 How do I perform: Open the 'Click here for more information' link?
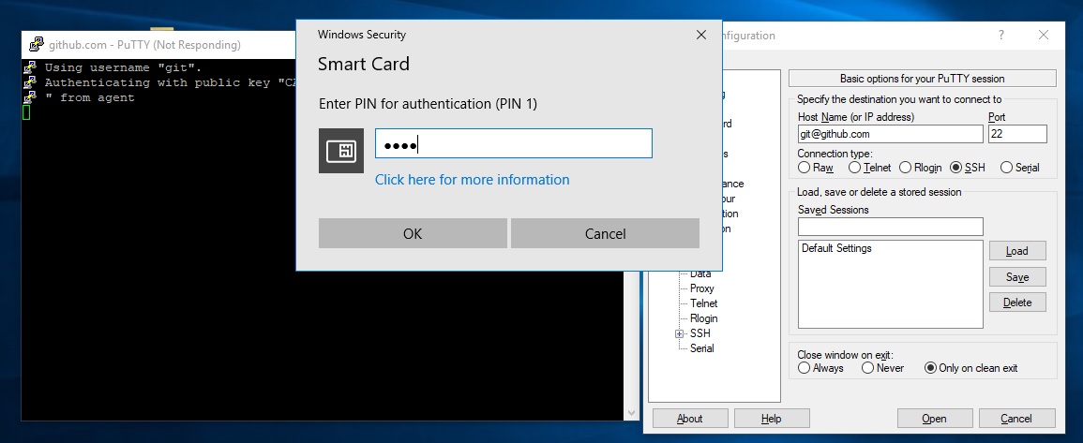tap(472, 180)
